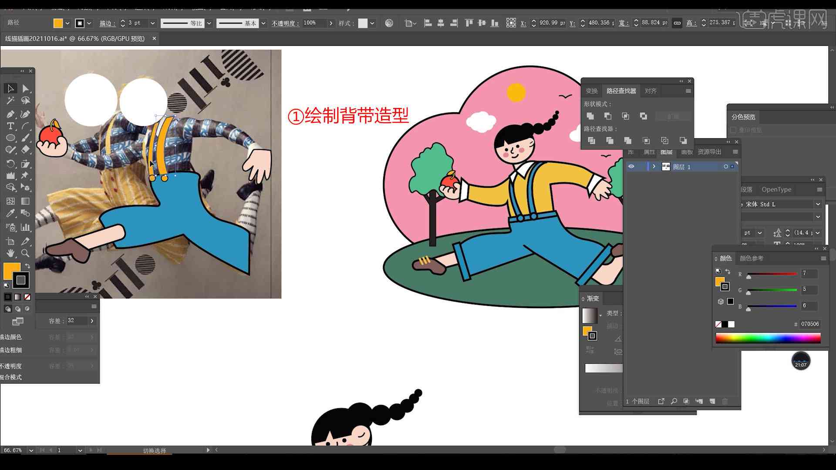Select the Rotate tool

(10, 164)
